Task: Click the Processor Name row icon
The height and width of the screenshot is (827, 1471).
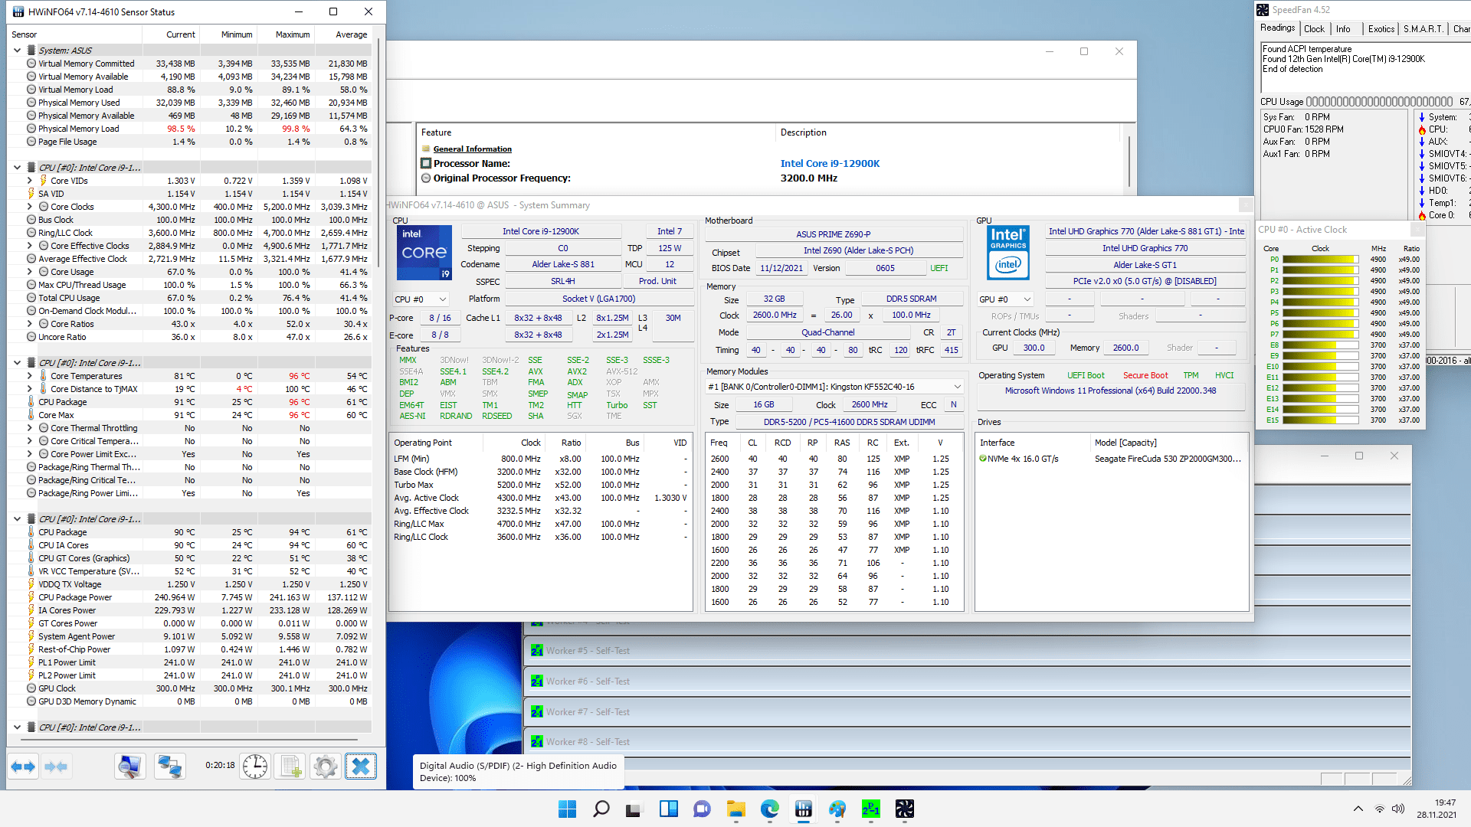Action: [426, 163]
